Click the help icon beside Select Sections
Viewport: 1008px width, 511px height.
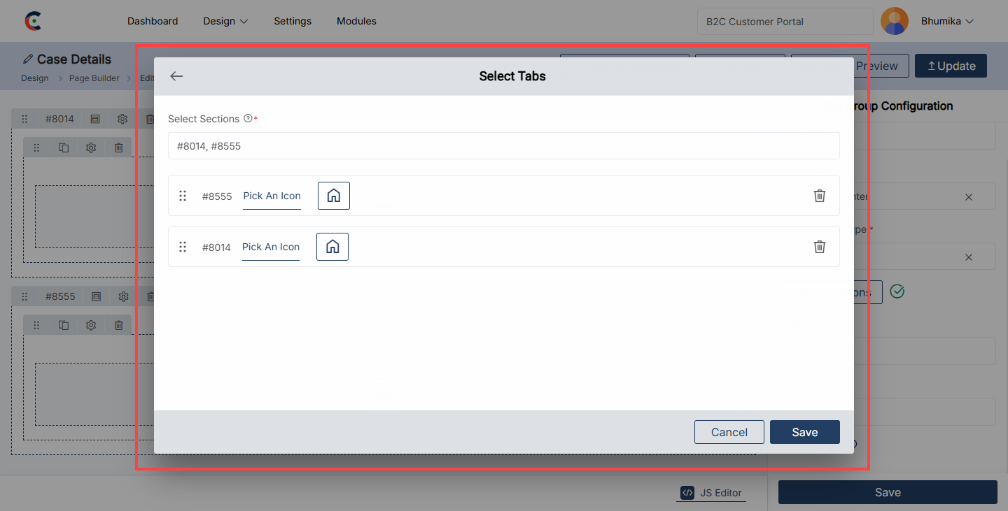point(248,119)
